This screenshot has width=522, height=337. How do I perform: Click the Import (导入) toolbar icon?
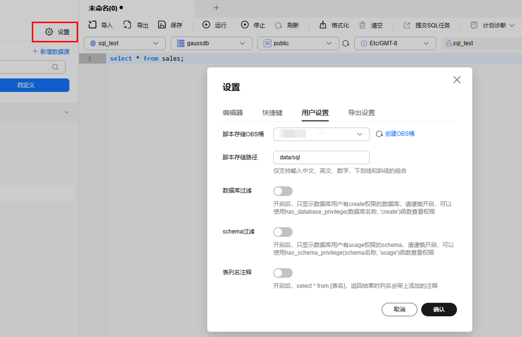coord(93,25)
